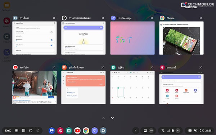Open the yellow My Files desktop shortcut
The height and width of the screenshot is (135, 216).
pyautogui.click(x=6, y=5)
